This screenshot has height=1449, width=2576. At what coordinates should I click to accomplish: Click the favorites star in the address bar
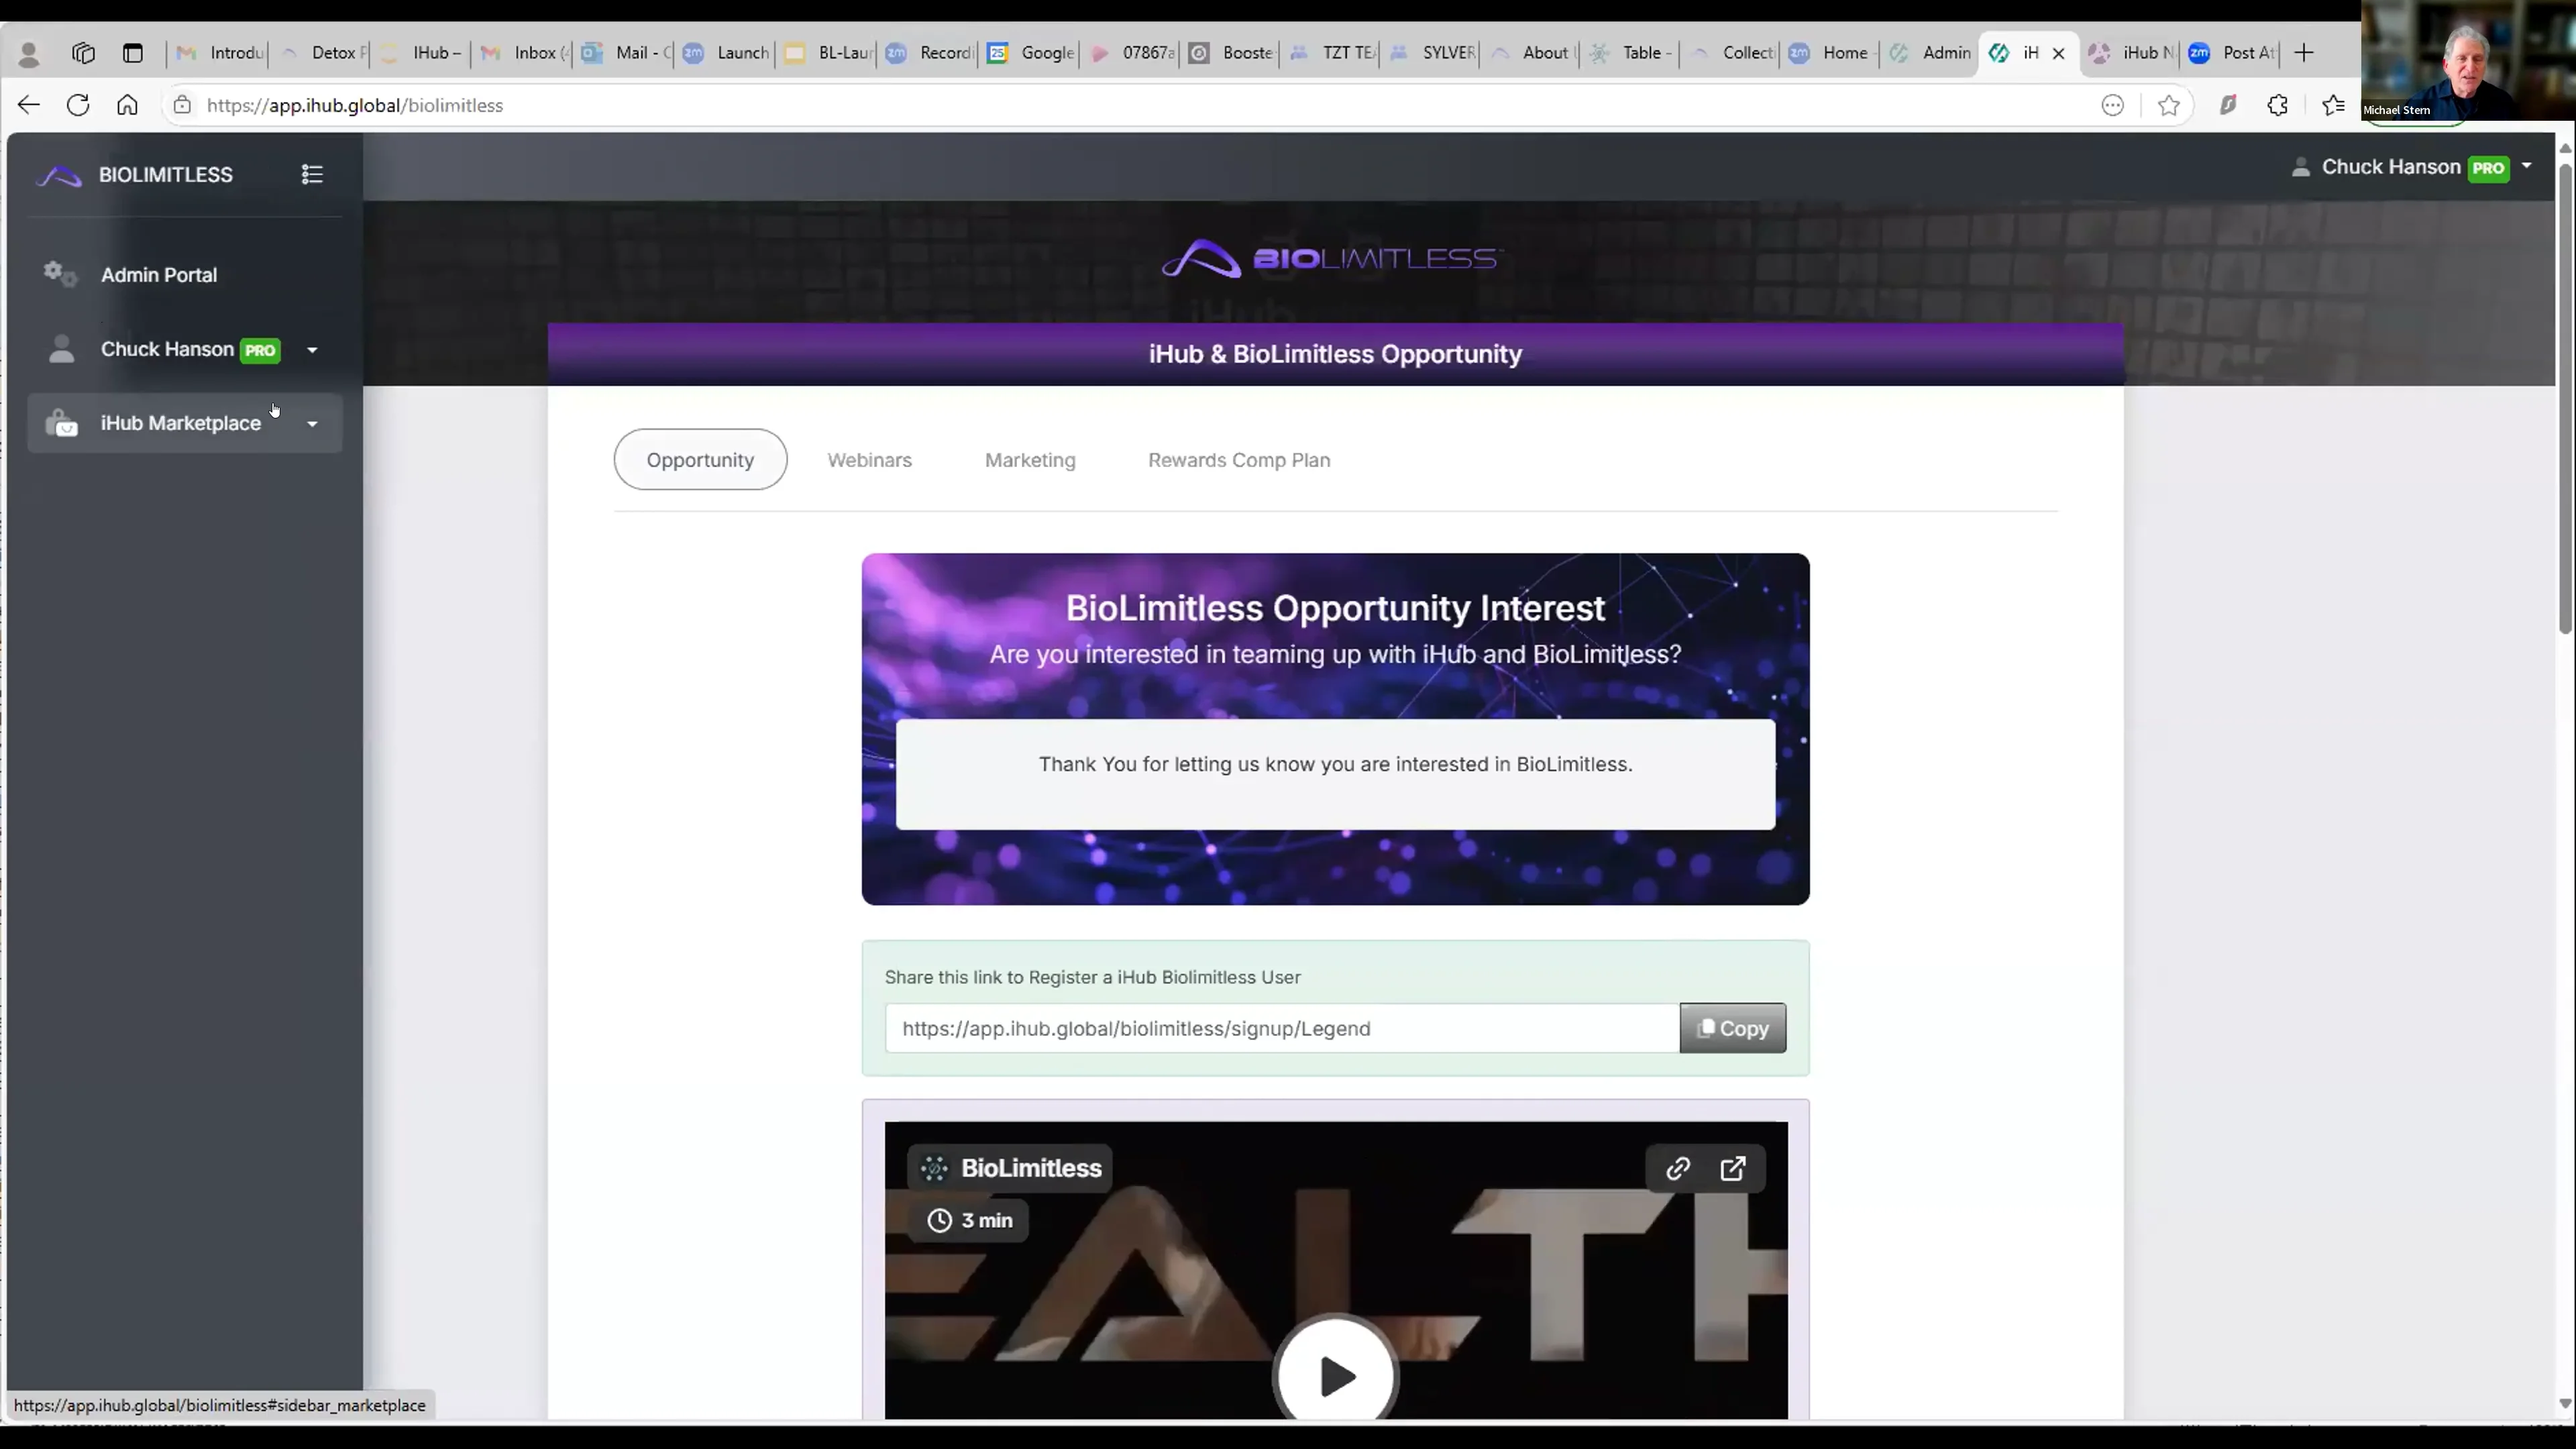point(2168,104)
